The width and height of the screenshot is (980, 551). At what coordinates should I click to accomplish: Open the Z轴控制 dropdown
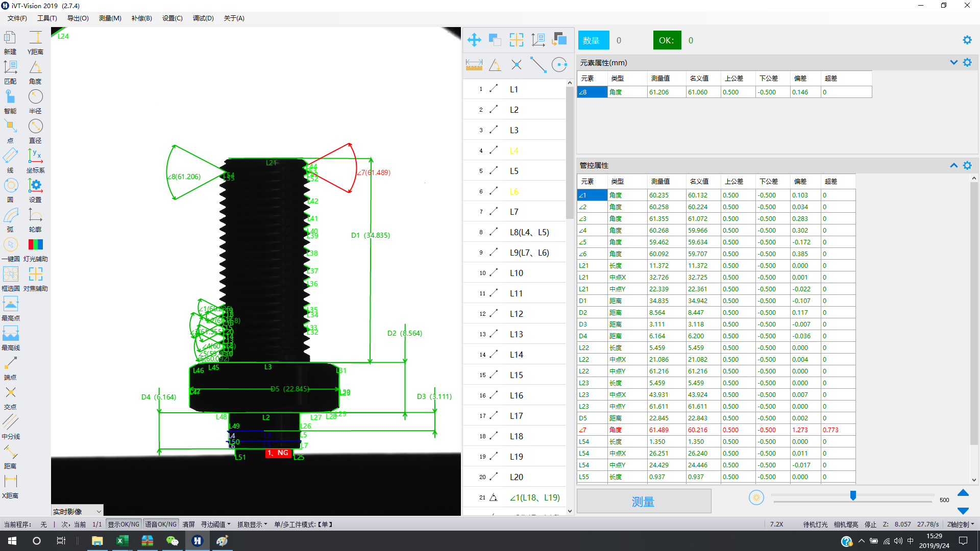961,524
